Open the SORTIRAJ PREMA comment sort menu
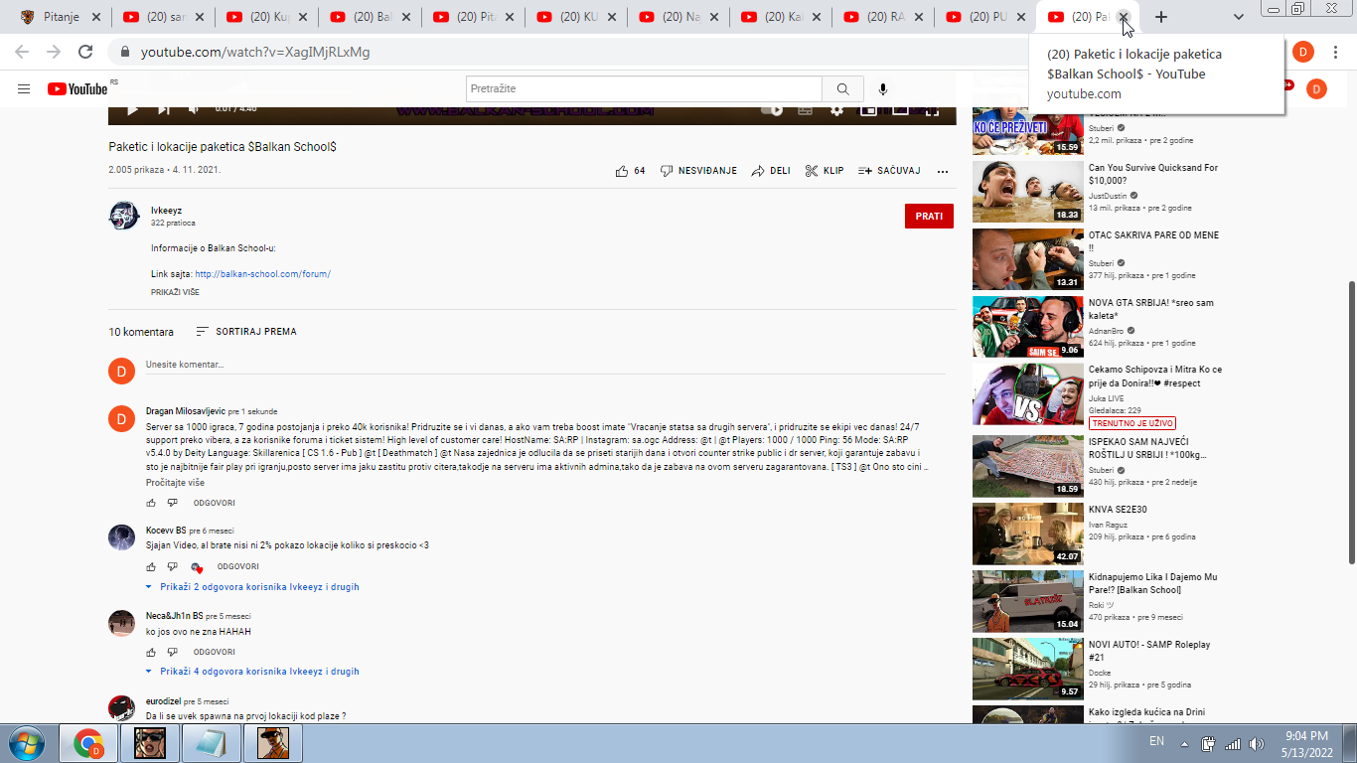Viewport: 1357px width, 763px height. point(246,332)
